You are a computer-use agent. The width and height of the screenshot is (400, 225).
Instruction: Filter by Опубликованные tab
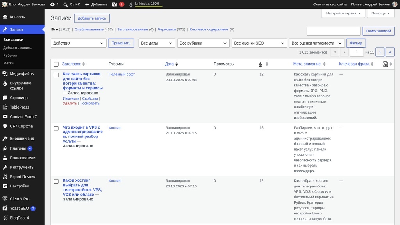click(x=89, y=29)
